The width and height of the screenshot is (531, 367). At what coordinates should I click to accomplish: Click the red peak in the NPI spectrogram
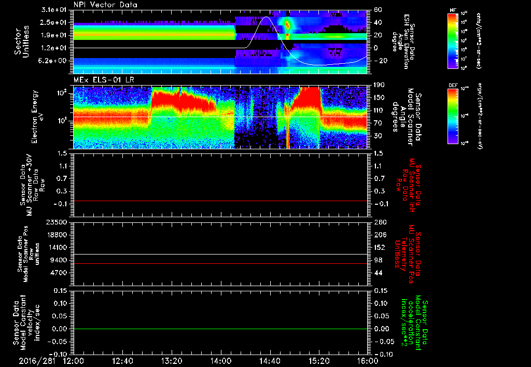(x=288, y=25)
